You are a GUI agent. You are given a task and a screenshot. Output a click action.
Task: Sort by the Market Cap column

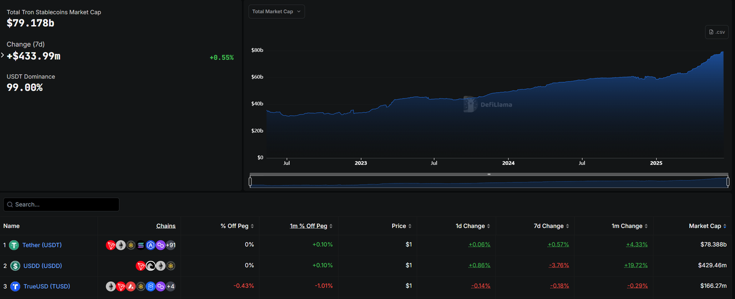pos(707,226)
